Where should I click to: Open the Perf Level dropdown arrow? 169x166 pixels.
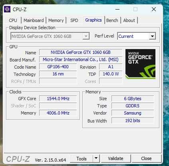tap(152, 36)
